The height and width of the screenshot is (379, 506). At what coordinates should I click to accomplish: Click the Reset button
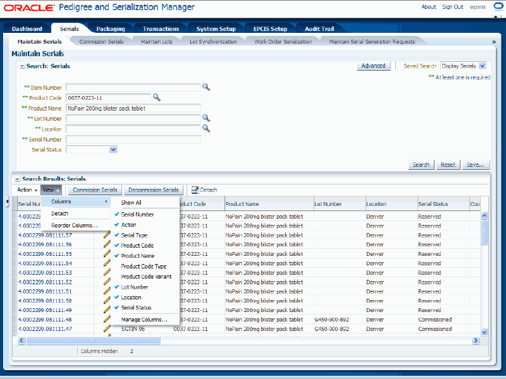(x=448, y=165)
